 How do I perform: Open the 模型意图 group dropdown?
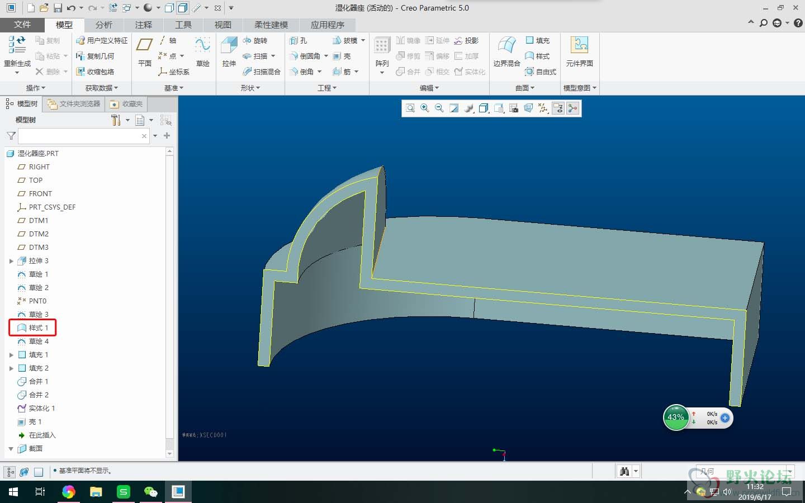pyautogui.click(x=580, y=88)
